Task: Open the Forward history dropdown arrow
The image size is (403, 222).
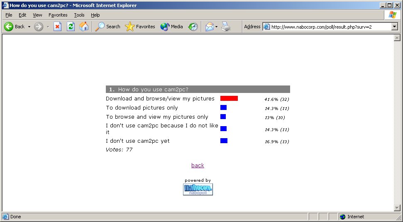Action: [48, 27]
